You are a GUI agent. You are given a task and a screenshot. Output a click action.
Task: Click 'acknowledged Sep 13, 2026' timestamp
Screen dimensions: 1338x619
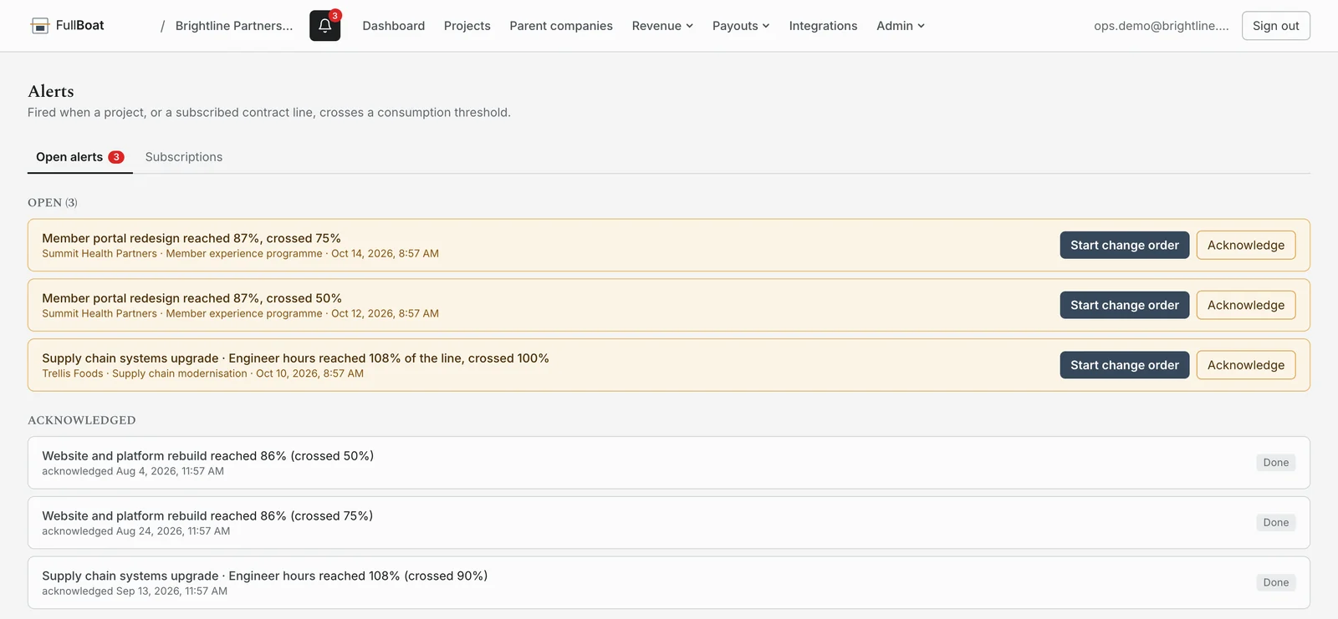pyautogui.click(x=135, y=592)
